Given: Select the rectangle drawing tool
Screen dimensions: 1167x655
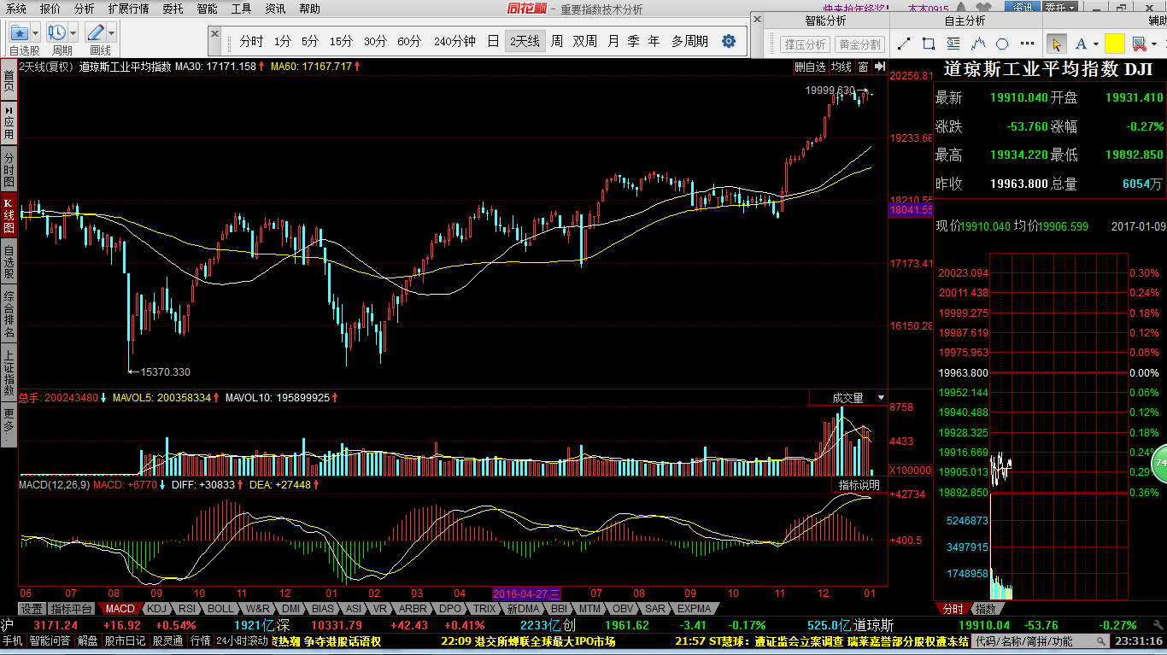Looking at the screenshot, I should coord(929,44).
